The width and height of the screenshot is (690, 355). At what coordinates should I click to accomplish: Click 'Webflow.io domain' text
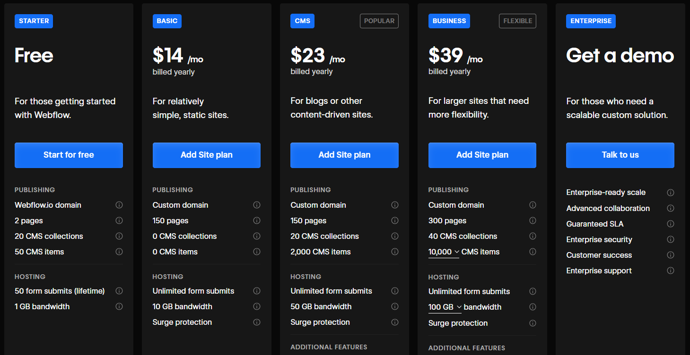click(x=48, y=205)
